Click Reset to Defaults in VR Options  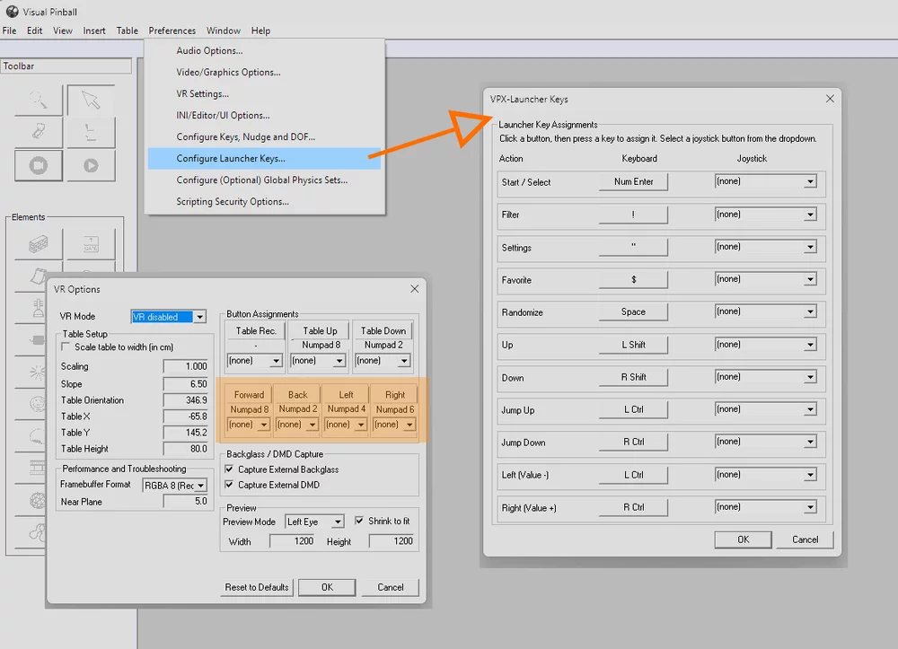[257, 587]
